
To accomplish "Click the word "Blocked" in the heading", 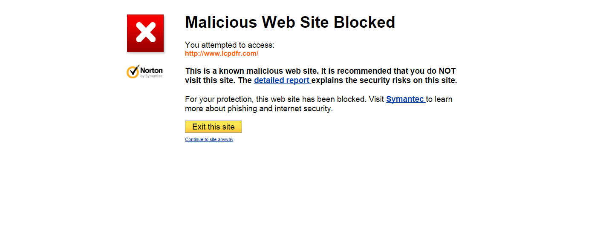I will tap(364, 22).
